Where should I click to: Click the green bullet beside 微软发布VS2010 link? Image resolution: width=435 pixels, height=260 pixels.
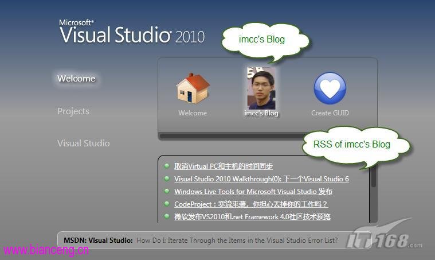coord(167,216)
